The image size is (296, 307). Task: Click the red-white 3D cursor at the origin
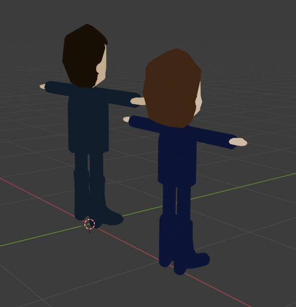pos(89,224)
